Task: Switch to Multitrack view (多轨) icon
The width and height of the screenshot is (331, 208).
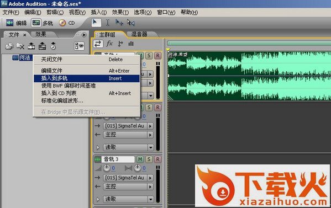Action: point(36,23)
